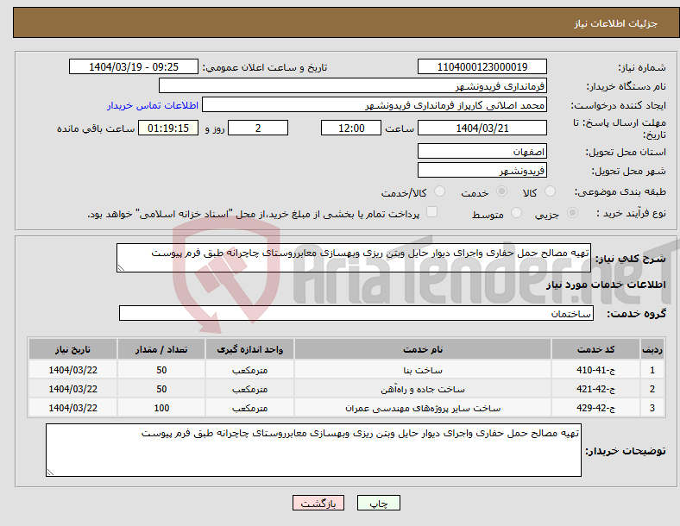Screen dimensions: 680x526
Task: Click the طبقه بندی موضوعی label
Action: tap(620, 191)
